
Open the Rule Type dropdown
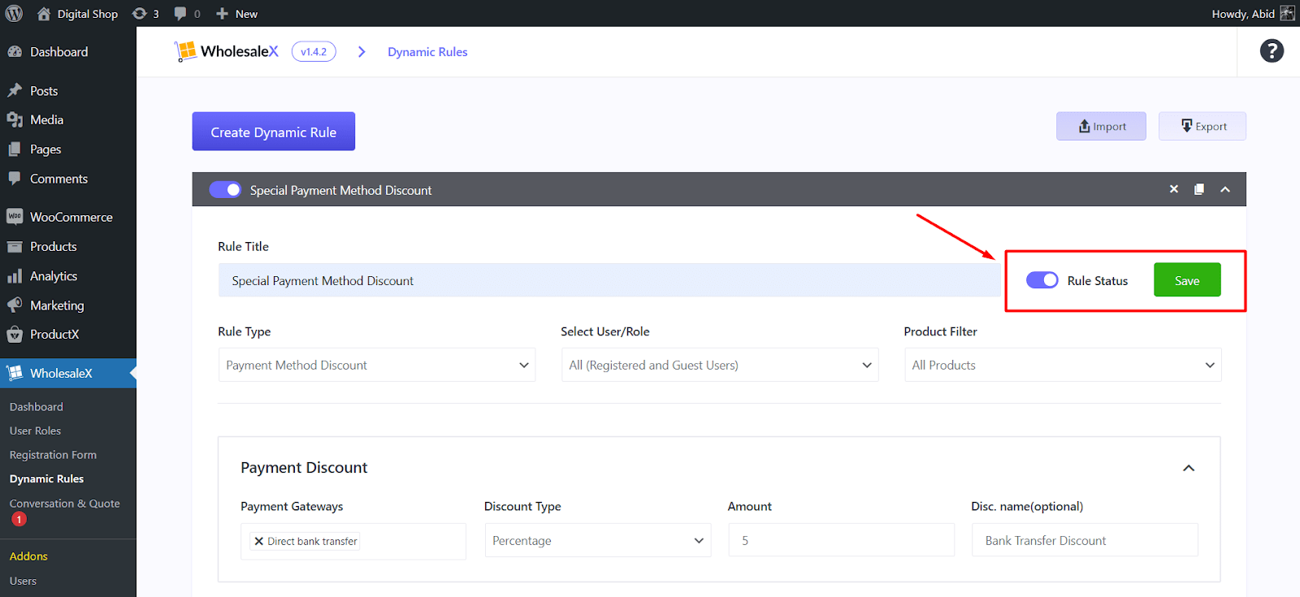point(377,366)
